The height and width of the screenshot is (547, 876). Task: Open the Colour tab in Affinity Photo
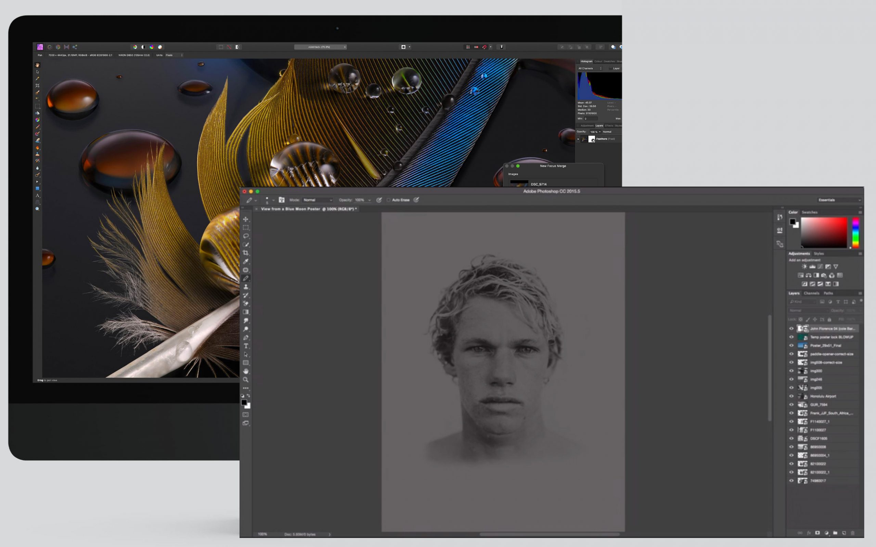click(598, 62)
